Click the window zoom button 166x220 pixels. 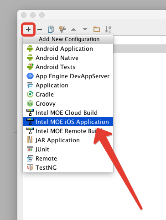(x=42, y=15)
